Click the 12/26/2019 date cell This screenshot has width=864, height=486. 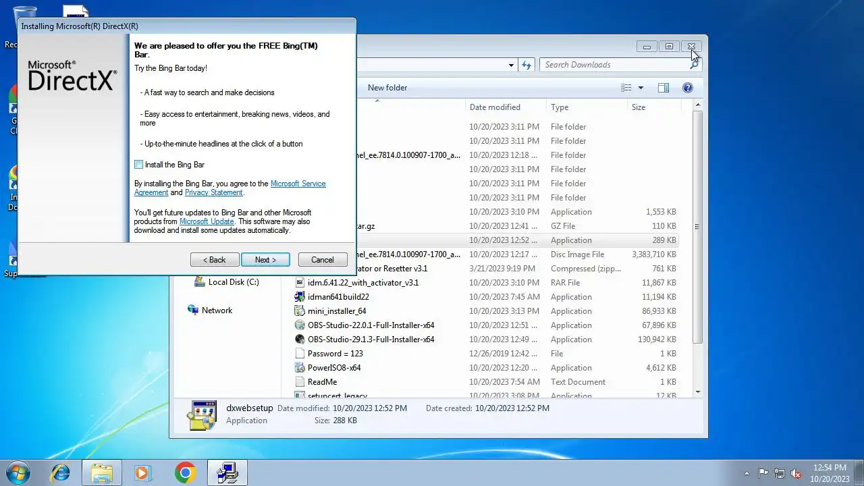pos(504,354)
